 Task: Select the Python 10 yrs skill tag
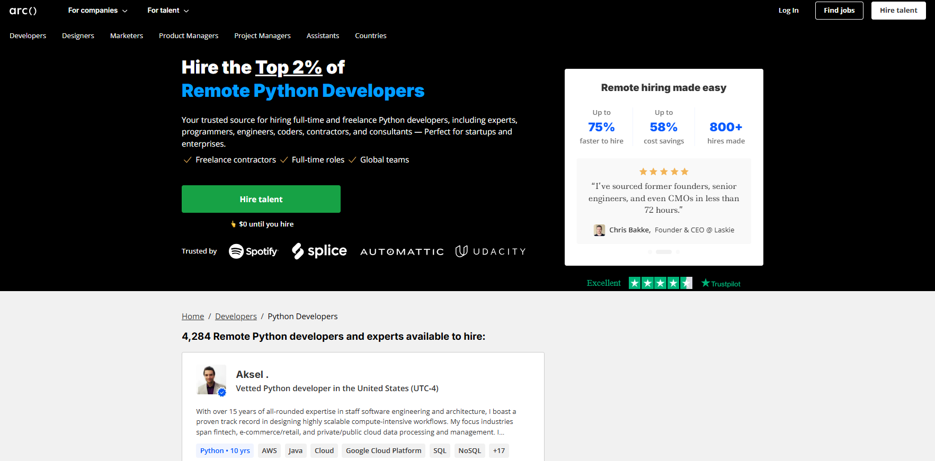coord(225,451)
